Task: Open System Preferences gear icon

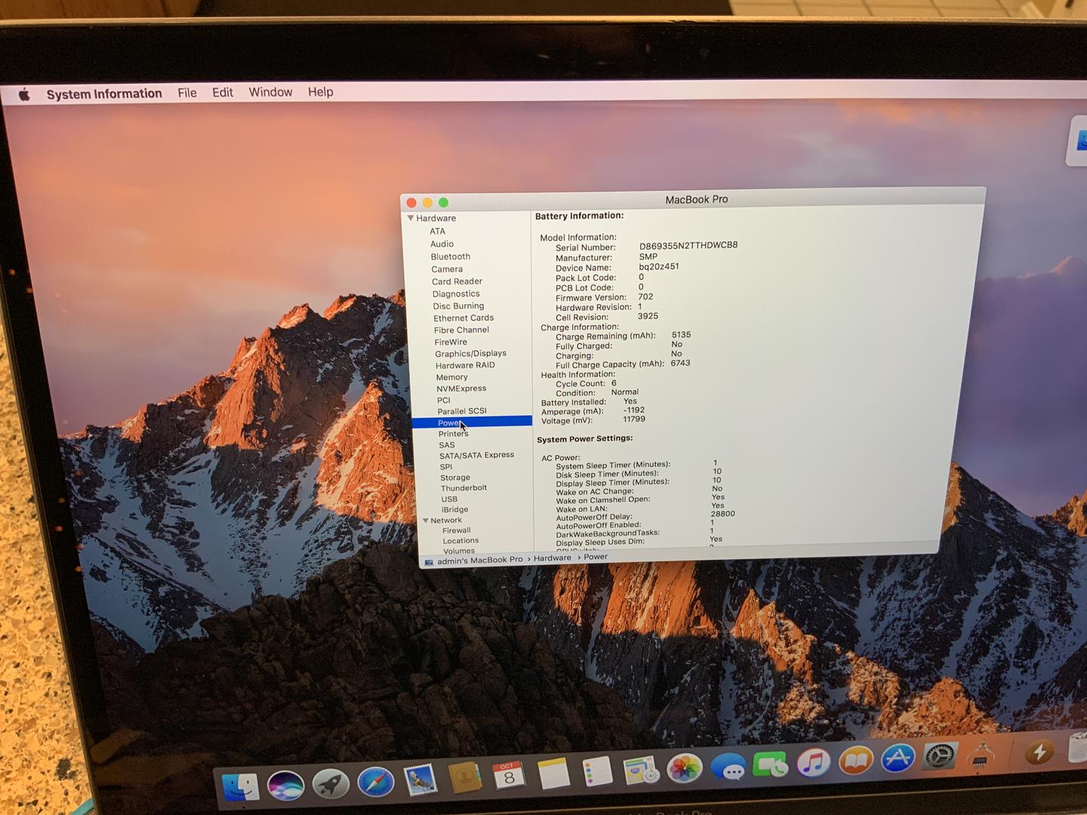Action: pyautogui.click(x=940, y=756)
